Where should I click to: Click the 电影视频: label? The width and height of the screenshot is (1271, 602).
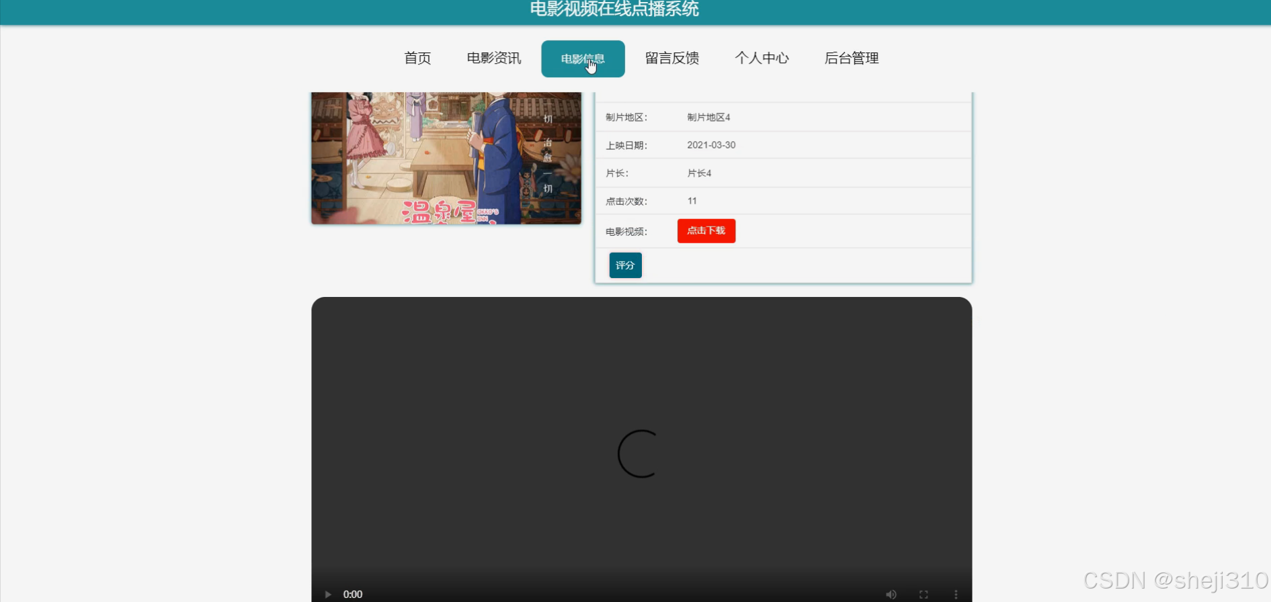click(626, 232)
